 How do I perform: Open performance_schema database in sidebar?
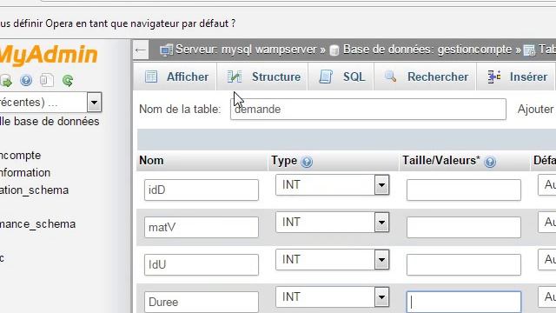coord(37,224)
